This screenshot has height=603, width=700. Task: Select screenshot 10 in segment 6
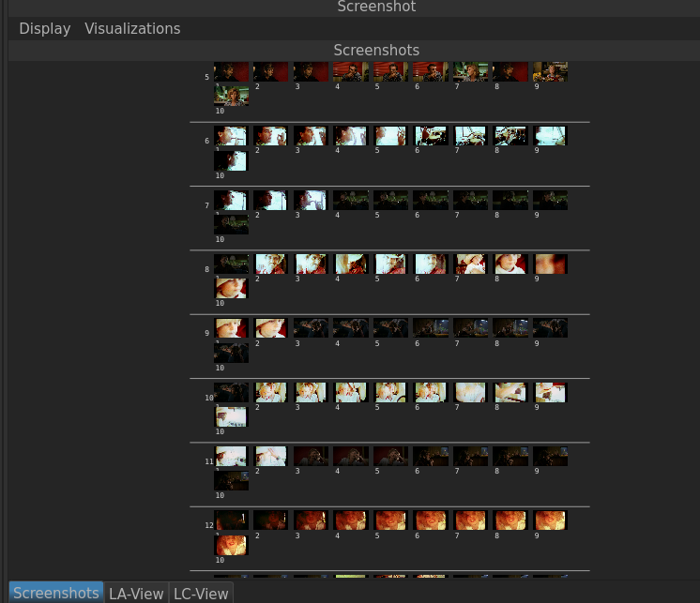pyautogui.click(x=231, y=160)
